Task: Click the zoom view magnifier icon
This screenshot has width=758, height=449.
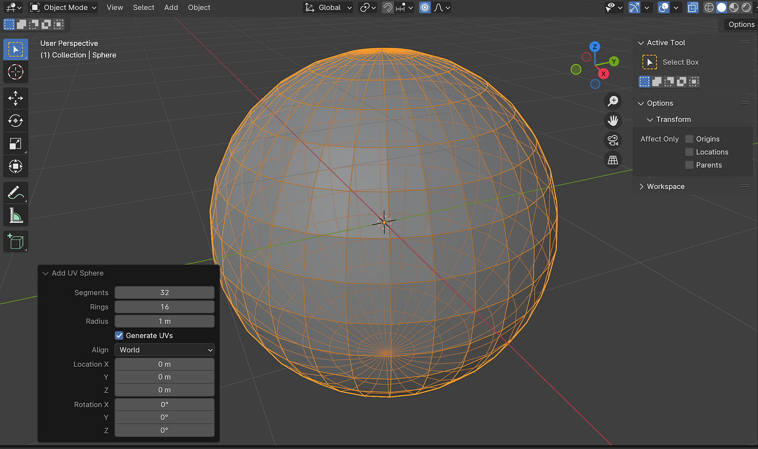Action: point(613,101)
